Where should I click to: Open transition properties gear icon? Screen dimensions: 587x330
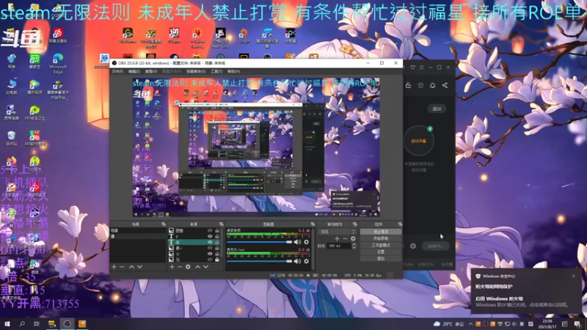(353, 239)
